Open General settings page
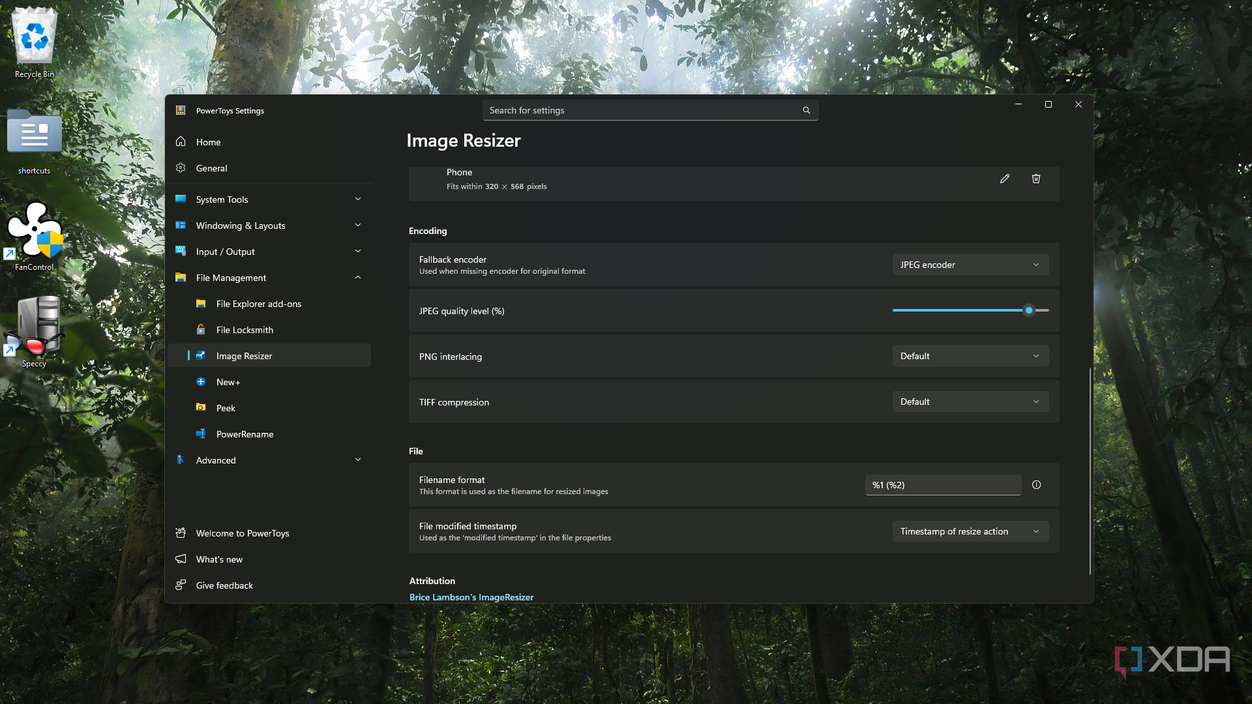The image size is (1252, 704). [x=269, y=168]
